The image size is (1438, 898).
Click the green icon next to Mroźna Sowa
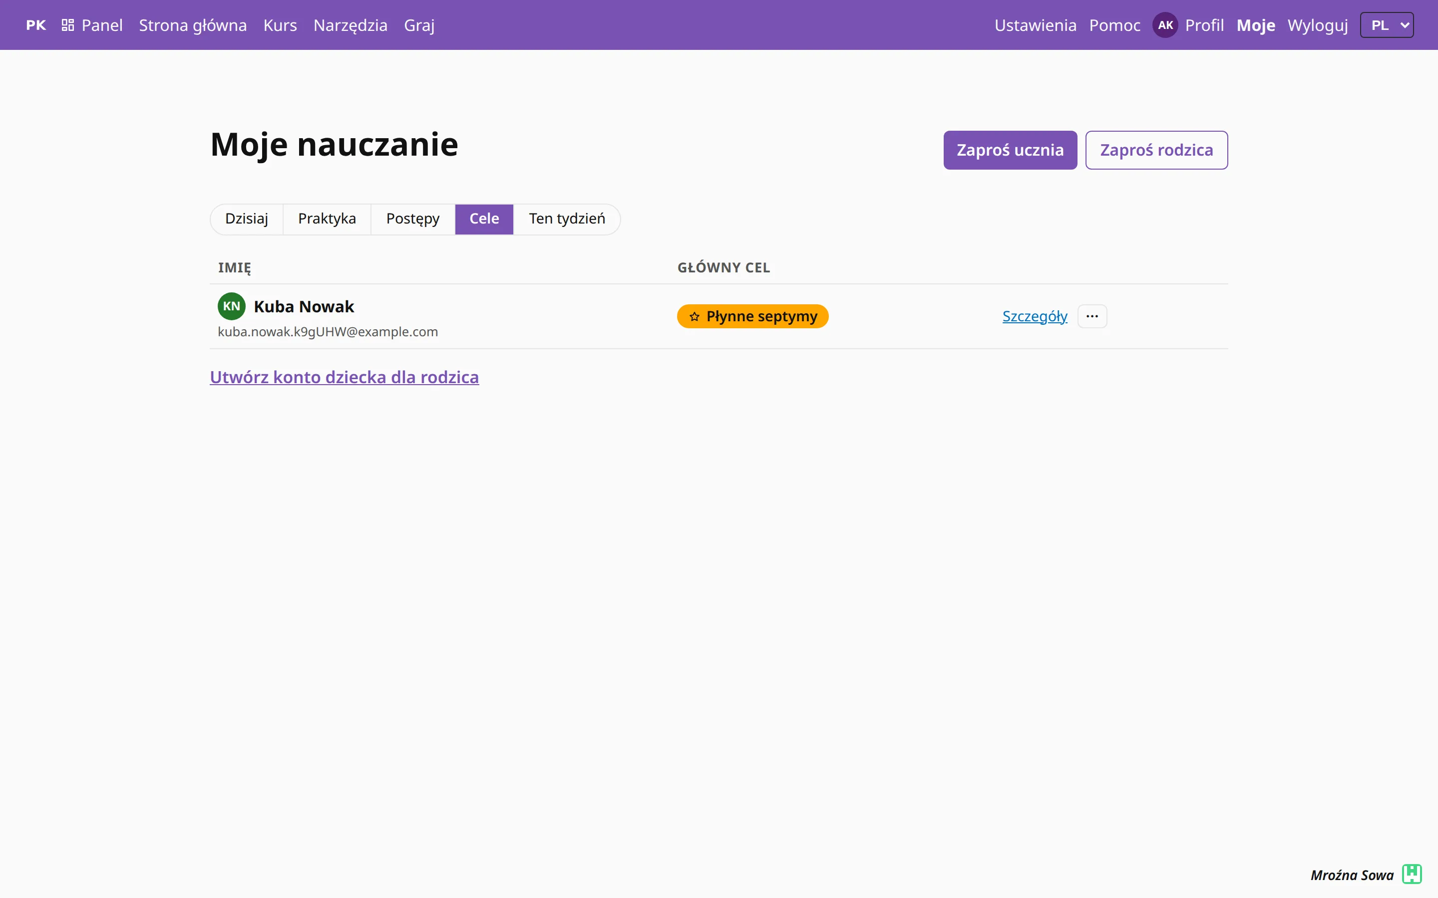(x=1412, y=874)
